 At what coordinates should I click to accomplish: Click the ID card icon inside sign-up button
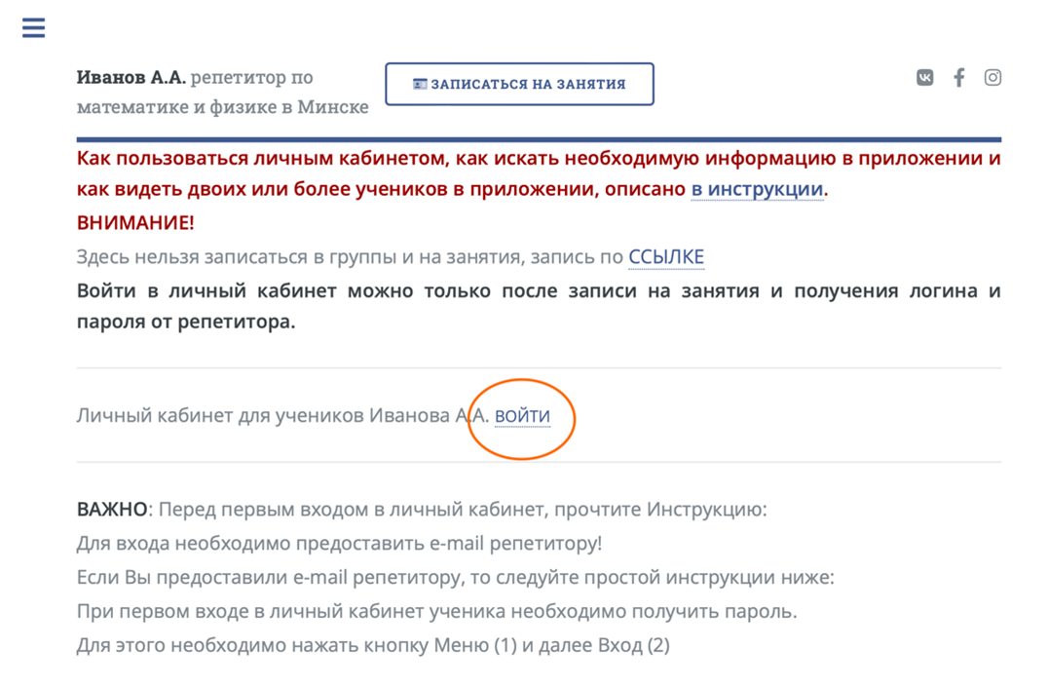(420, 84)
